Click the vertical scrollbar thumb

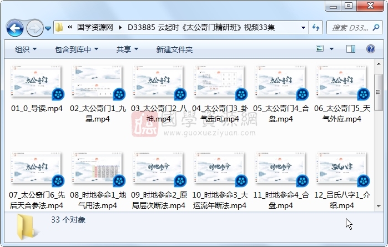tap(379, 92)
